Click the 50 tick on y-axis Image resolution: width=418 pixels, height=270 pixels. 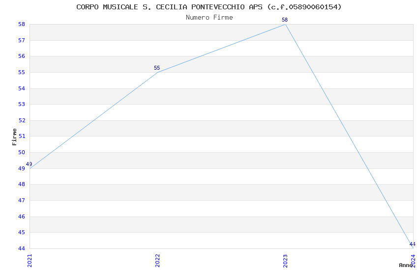click(22, 152)
